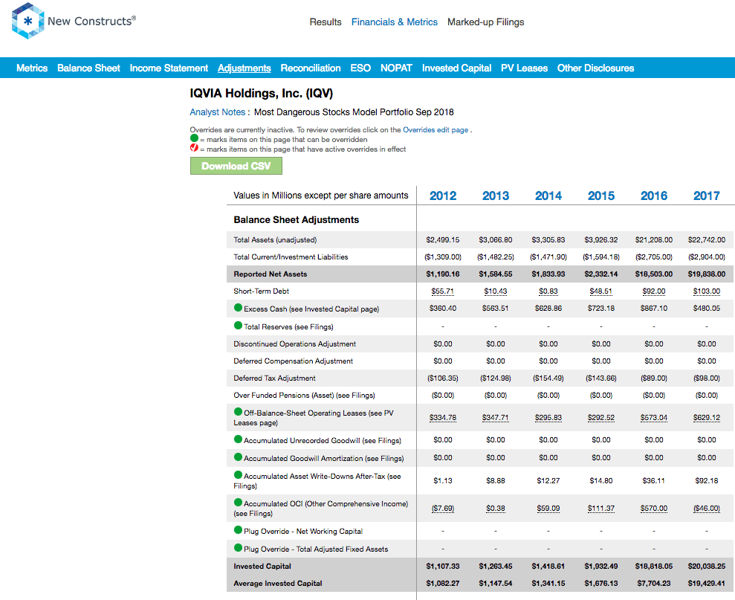Open 2016 Short-Term Debt value $92.00

click(654, 291)
